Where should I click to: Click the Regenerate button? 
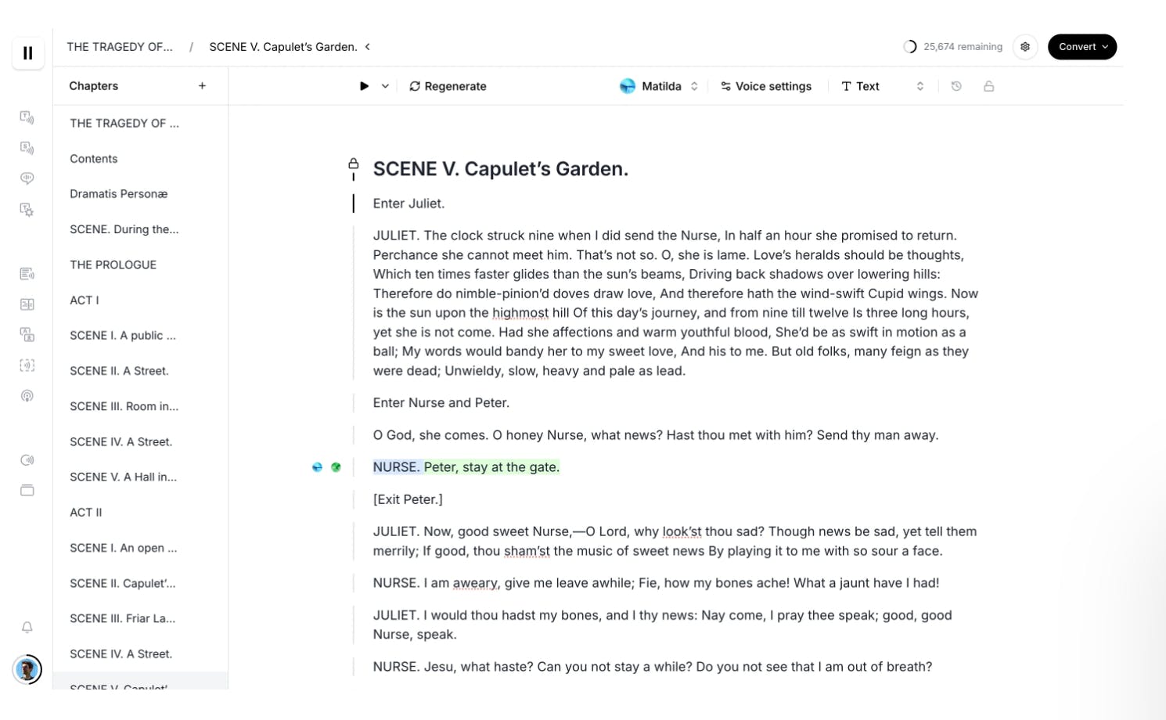[448, 86]
